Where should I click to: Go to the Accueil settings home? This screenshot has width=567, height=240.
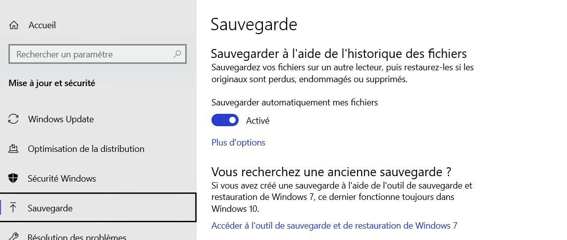point(42,25)
